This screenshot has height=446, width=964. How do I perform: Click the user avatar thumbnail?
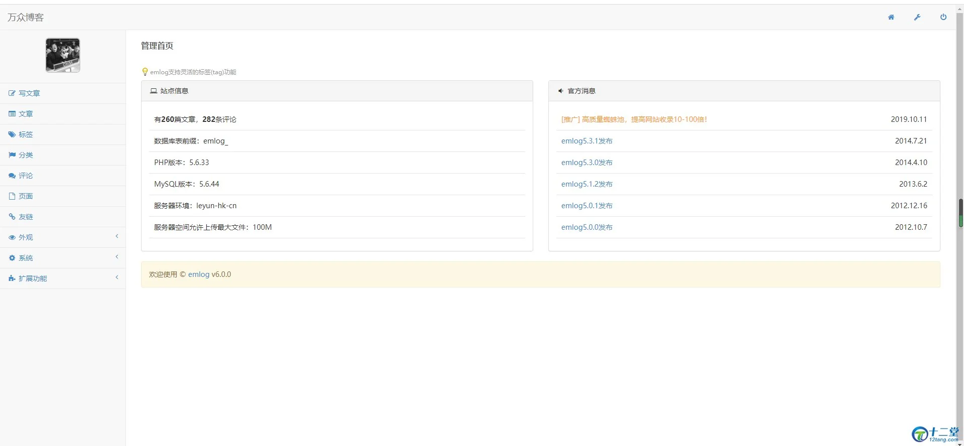(x=63, y=55)
